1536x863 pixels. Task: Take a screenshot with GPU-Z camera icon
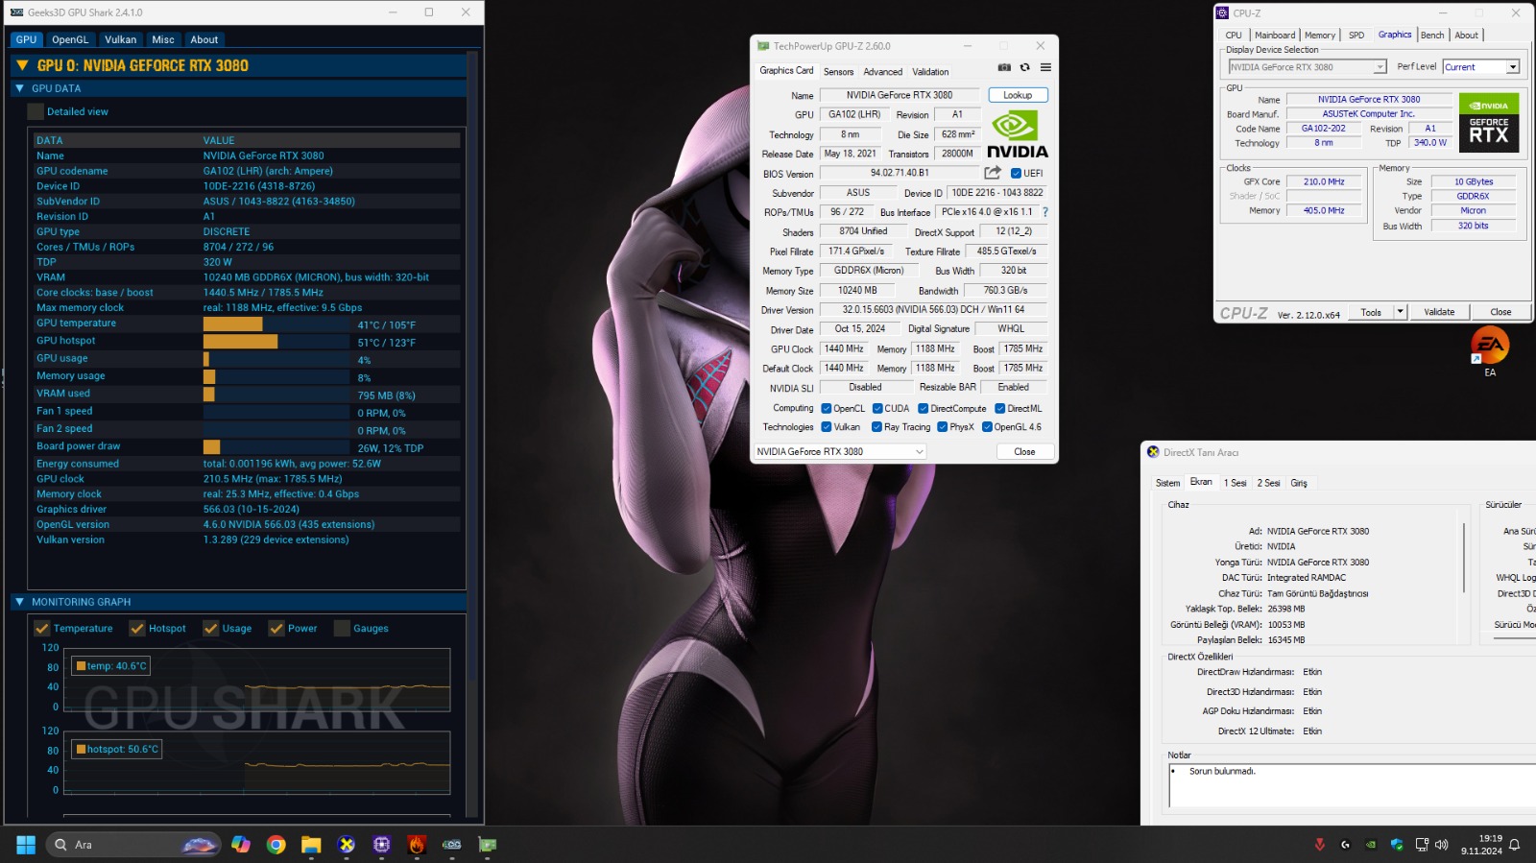[1004, 67]
